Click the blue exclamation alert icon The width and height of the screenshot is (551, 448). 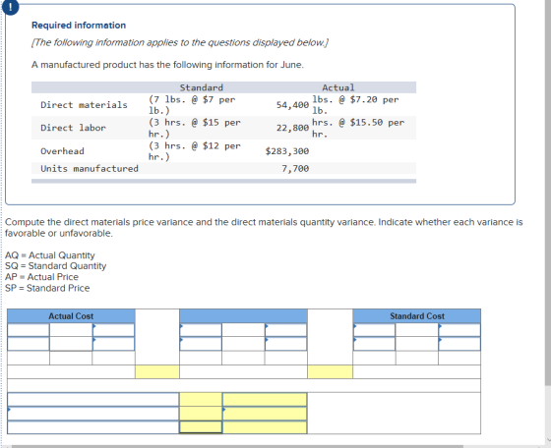(11, 7)
